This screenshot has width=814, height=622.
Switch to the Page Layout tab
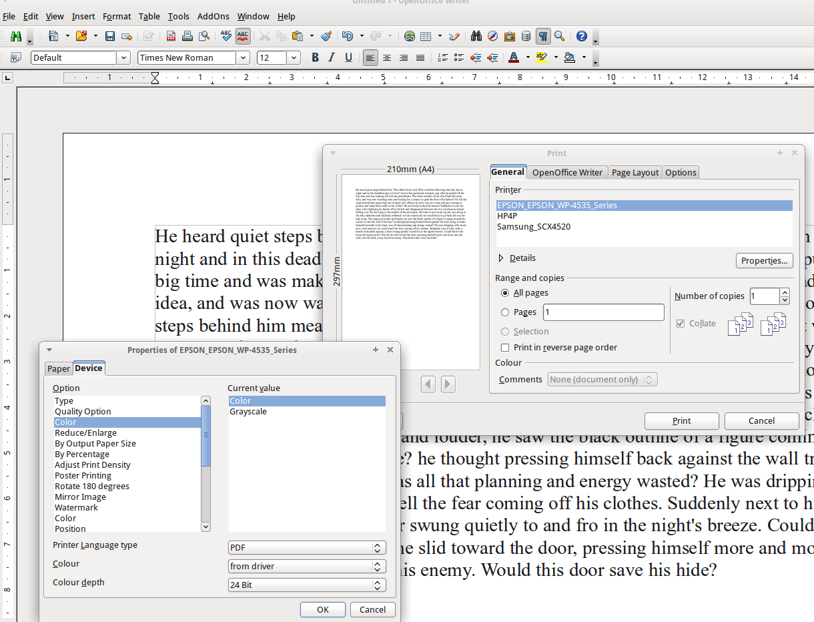pos(635,173)
